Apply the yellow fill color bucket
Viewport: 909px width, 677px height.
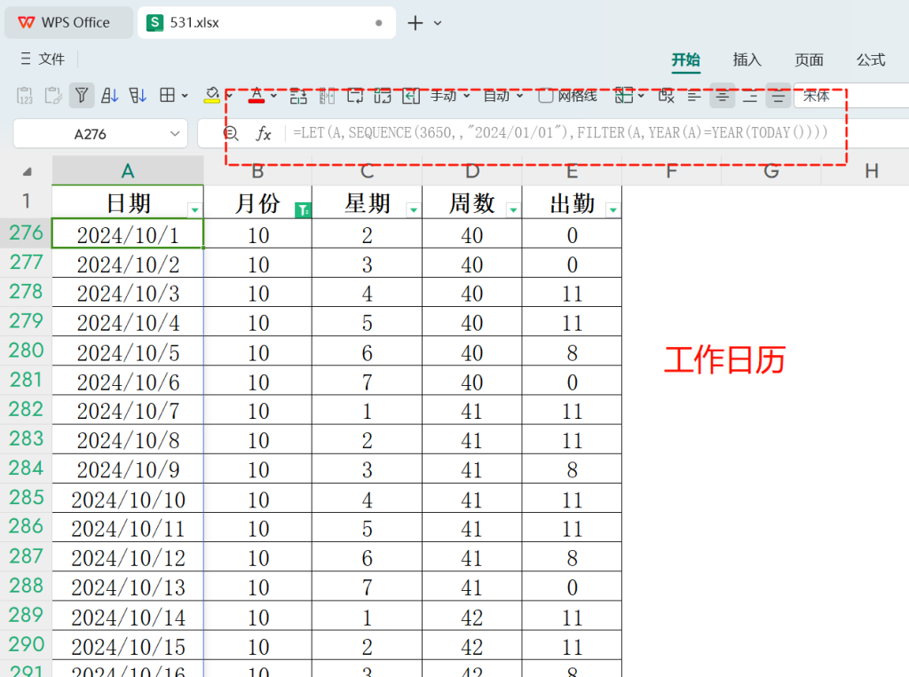point(211,96)
